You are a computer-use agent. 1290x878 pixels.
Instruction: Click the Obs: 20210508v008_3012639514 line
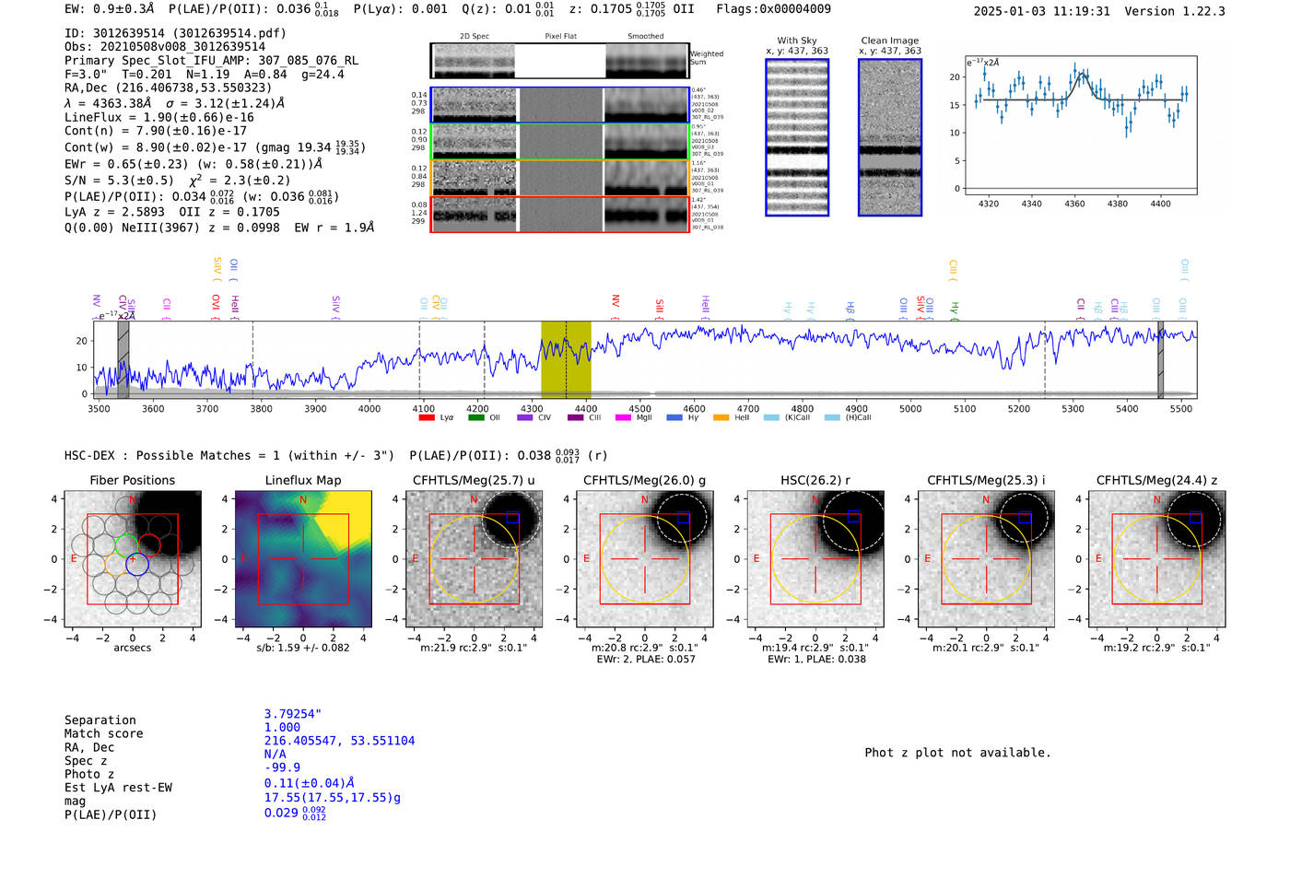165,47
